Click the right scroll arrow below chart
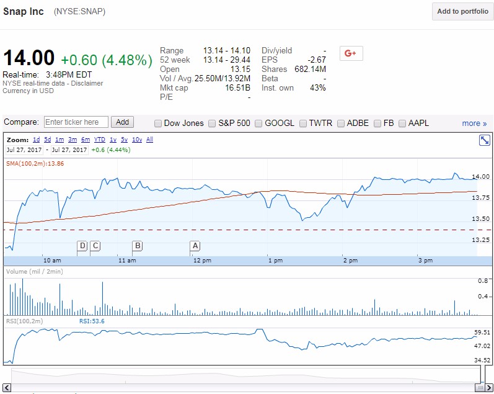This screenshot has width=494, height=394. coord(488,388)
